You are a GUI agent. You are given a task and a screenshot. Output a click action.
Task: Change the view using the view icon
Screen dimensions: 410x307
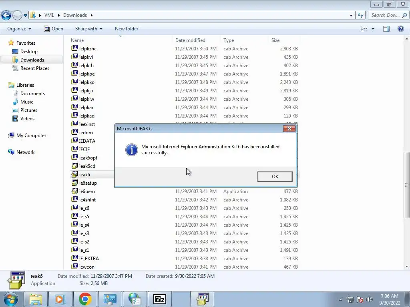[364, 29]
